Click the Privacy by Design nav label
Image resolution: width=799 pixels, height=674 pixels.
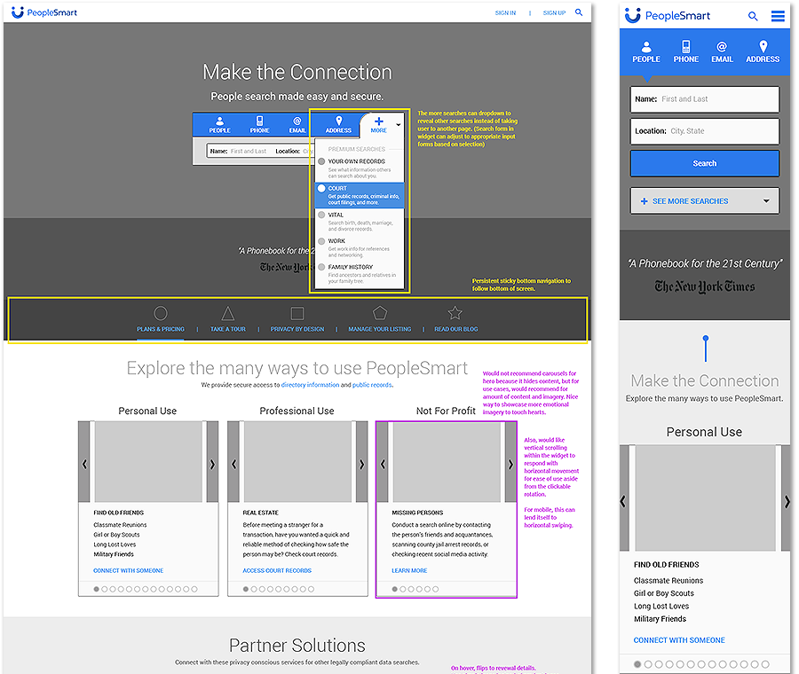click(x=297, y=329)
